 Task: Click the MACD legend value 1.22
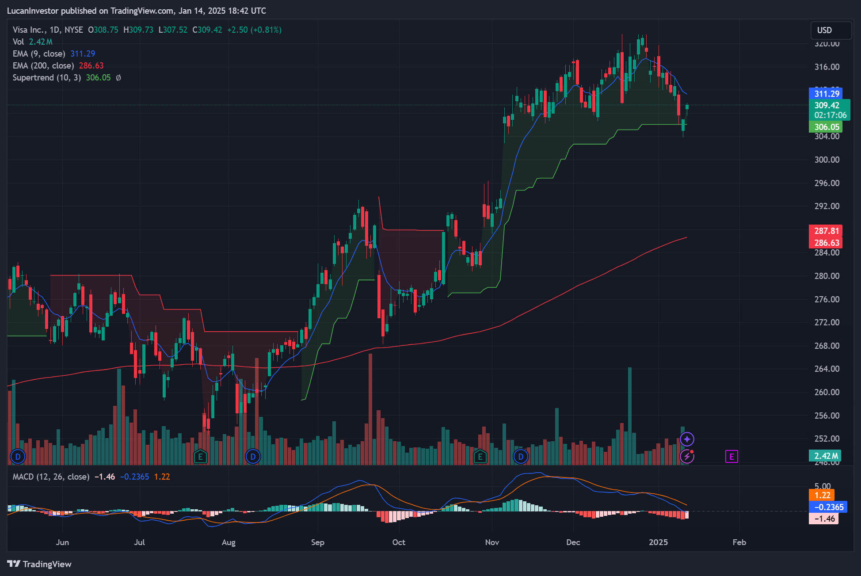coord(162,477)
